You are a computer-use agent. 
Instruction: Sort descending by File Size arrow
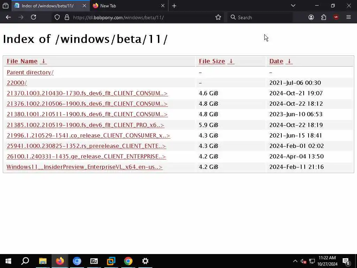[231, 61]
